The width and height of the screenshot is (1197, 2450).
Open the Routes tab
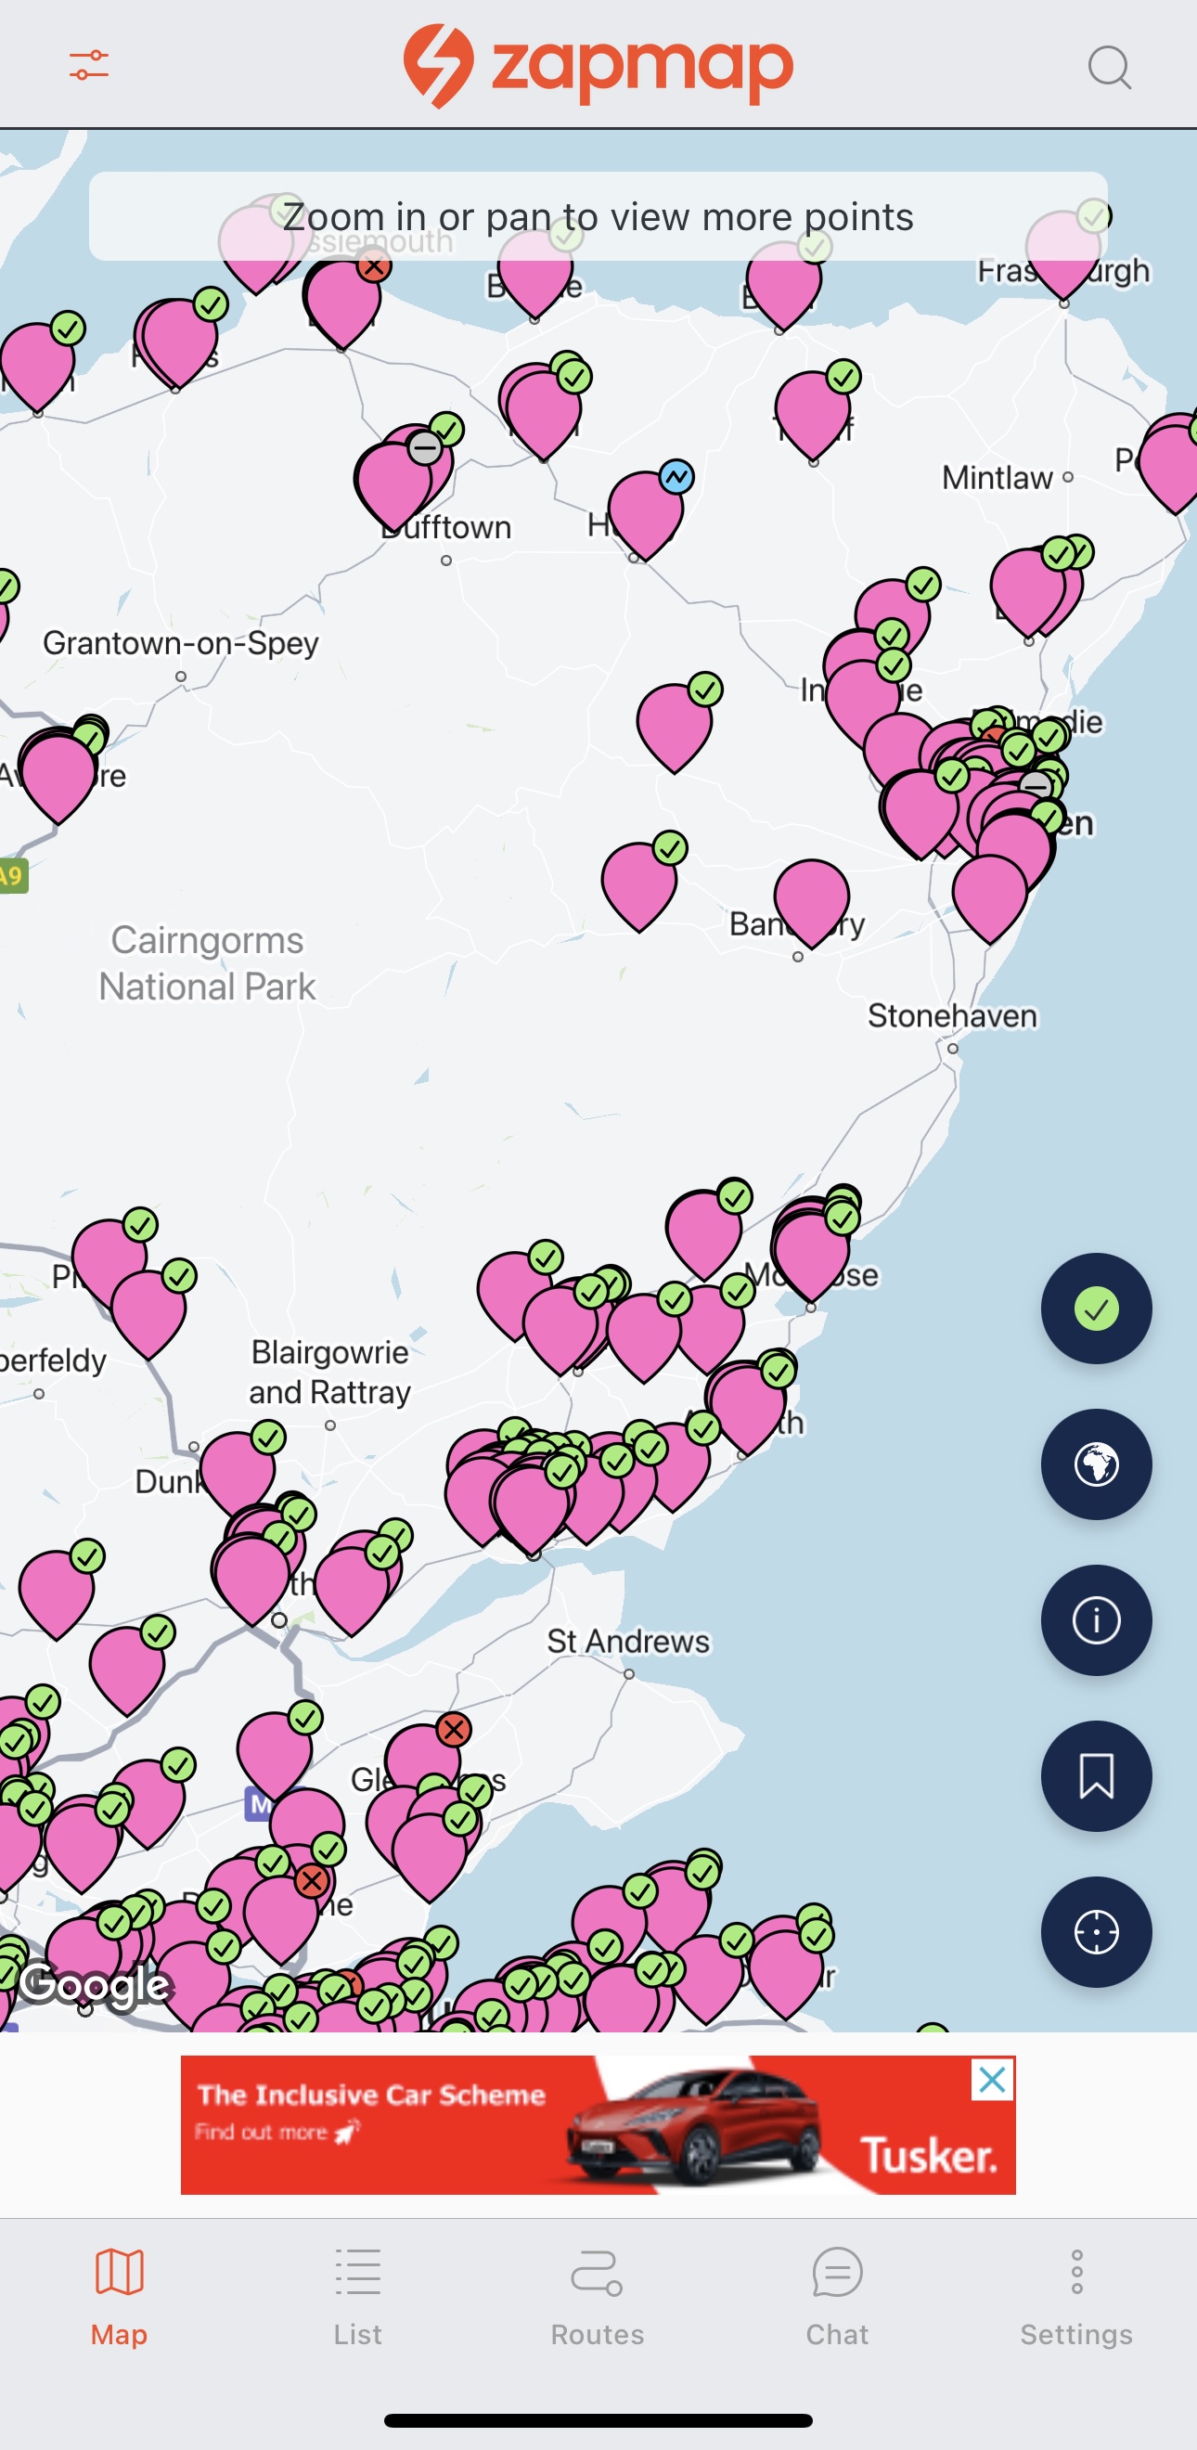(597, 2297)
